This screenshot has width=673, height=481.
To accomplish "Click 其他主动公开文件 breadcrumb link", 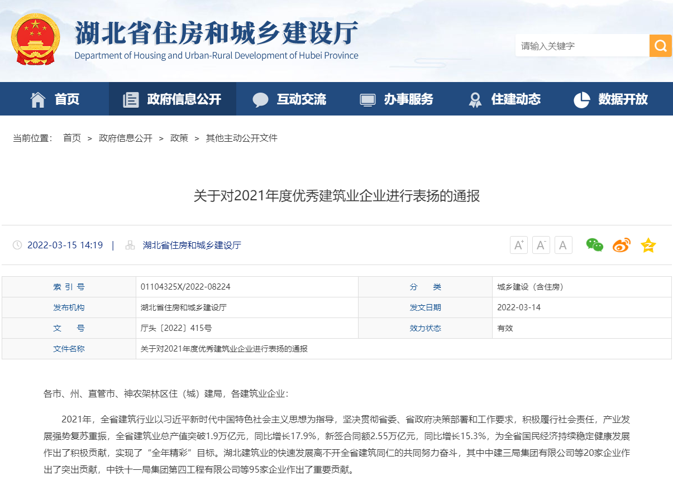I will (242, 138).
